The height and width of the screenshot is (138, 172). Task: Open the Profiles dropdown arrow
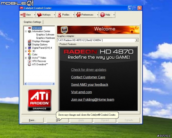[74, 15]
